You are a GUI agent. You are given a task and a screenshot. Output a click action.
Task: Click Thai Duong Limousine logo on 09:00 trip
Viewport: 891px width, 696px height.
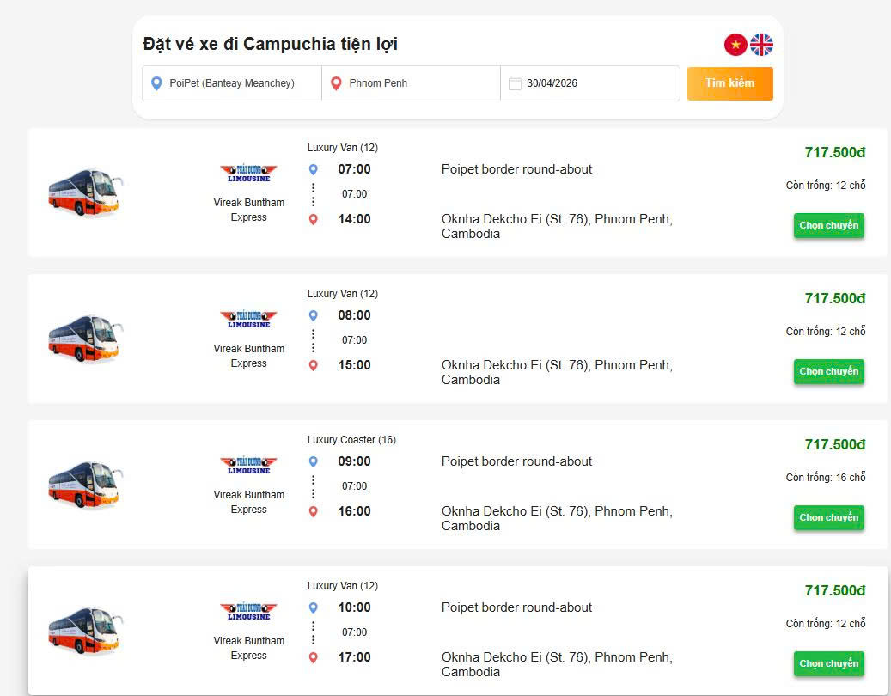pyautogui.click(x=248, y=465)
